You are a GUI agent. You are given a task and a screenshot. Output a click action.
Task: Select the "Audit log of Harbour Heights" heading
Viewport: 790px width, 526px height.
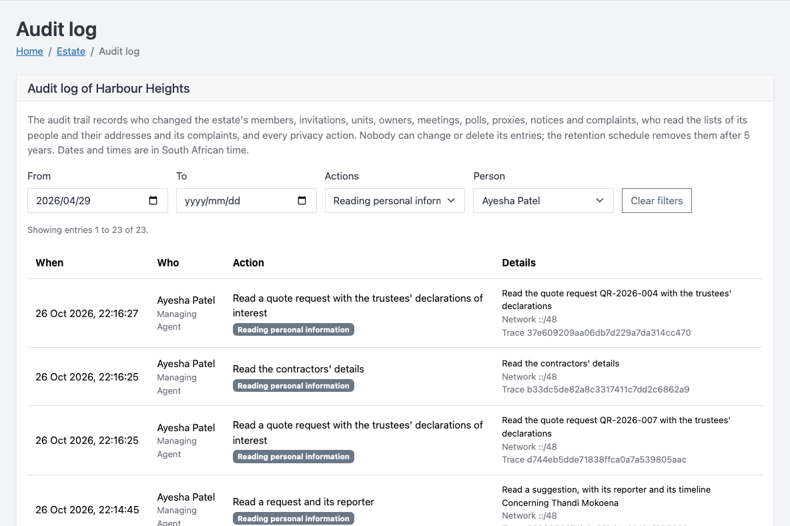coord(109,89)
